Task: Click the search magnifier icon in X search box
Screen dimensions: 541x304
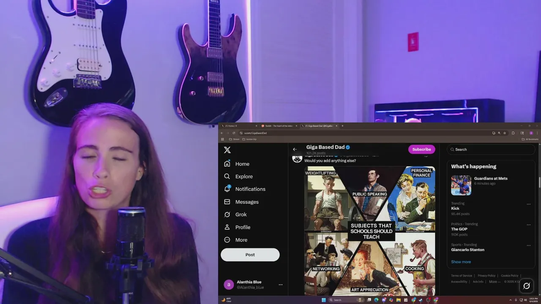Action: (452, 149)
